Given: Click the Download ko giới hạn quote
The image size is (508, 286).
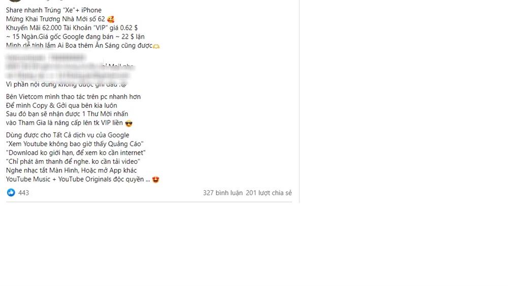Looking at the screenshot, I should pyautogui.click(x=76, y=152).
